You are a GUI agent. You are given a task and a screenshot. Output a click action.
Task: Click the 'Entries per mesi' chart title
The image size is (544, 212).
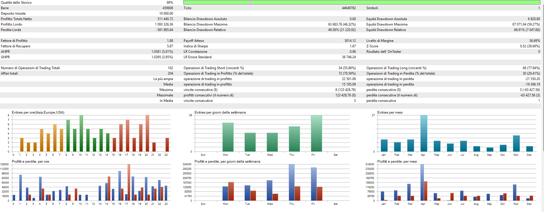tap(390, 112)
